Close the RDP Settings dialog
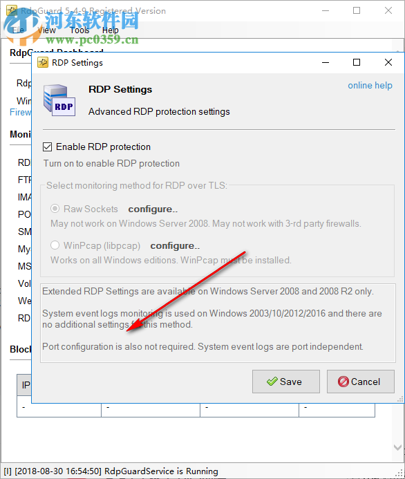 pyautogui.click(x=388, y=62)
